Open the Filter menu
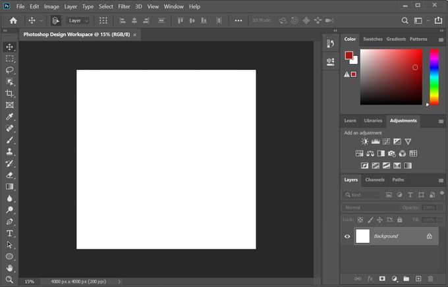This screenshot has width=448, height=287. tap(124, 6)
